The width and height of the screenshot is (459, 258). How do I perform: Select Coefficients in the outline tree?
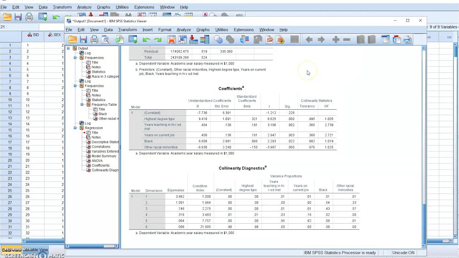point(100,166)
